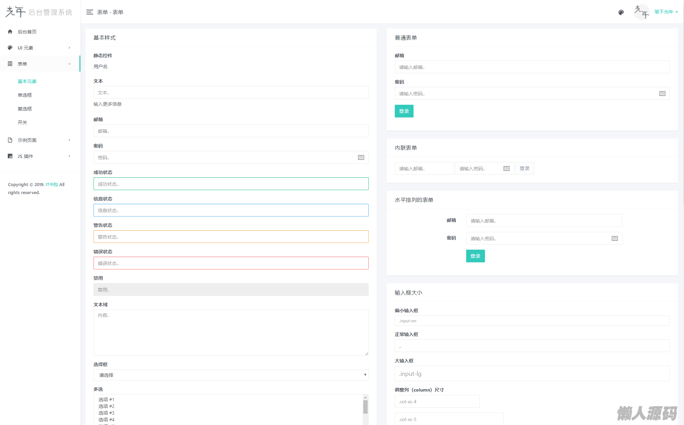Click the user avatar image
The width and height of the screenshot is (684, 425).
pos(641,12)
